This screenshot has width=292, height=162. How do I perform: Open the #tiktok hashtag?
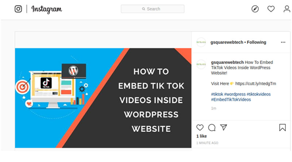click(x=217, y=94)
